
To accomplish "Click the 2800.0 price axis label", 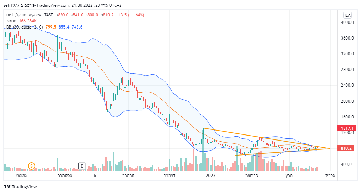I will (x=347, y=69).
